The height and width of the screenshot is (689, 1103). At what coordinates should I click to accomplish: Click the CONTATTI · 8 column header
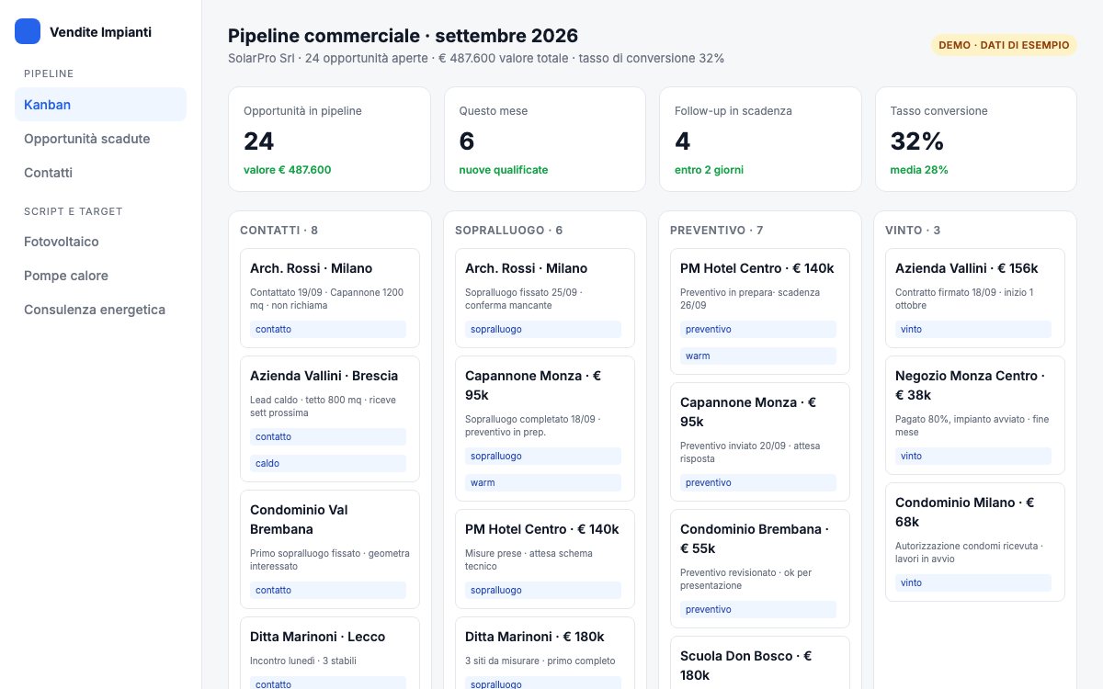[279, 231]
